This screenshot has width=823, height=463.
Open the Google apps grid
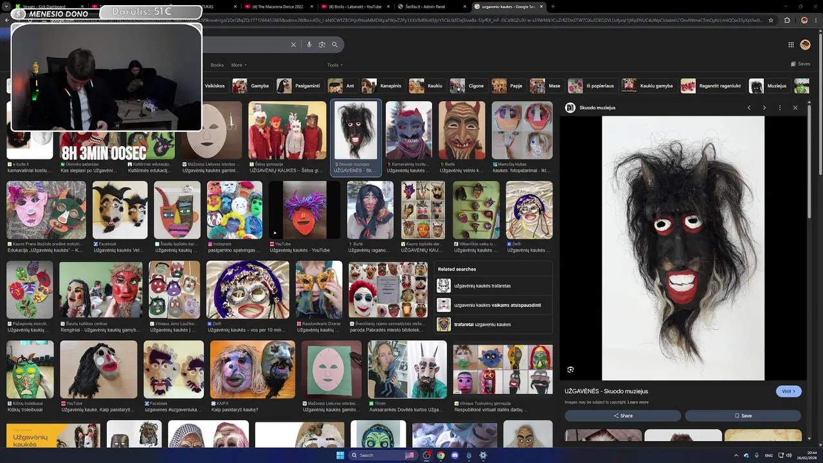click(791, 44)
